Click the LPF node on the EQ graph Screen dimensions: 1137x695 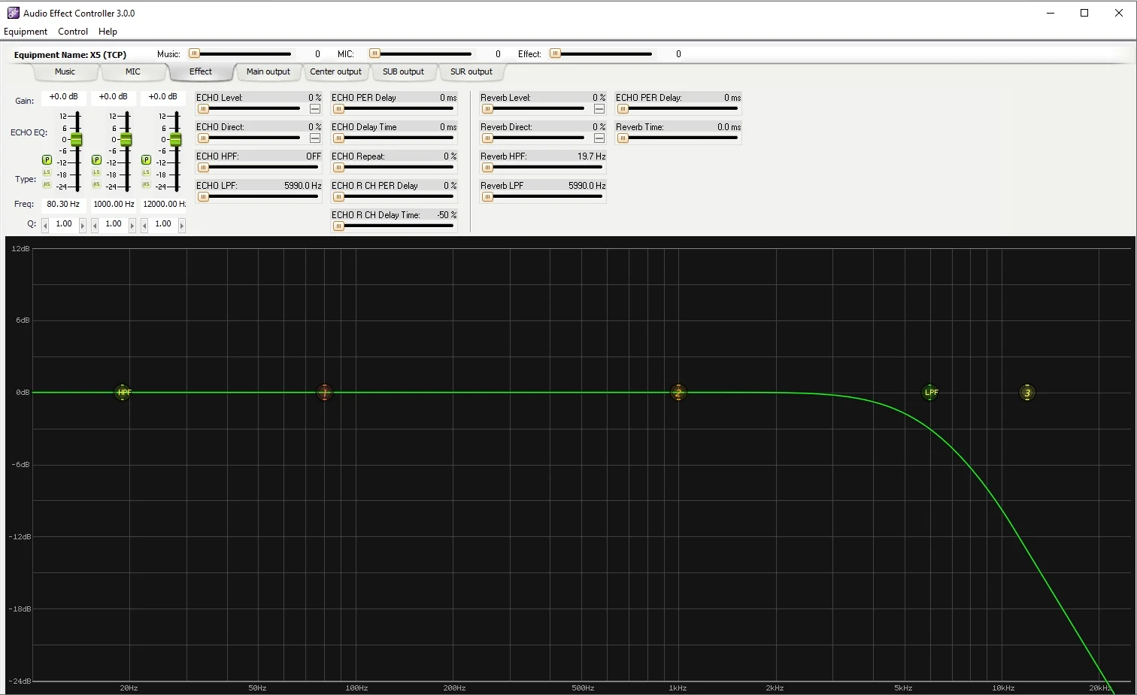click(931, 393)
